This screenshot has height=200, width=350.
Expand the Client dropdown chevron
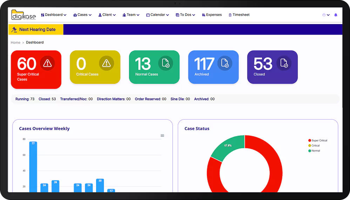pyautogui.click(x=114, y=15)
